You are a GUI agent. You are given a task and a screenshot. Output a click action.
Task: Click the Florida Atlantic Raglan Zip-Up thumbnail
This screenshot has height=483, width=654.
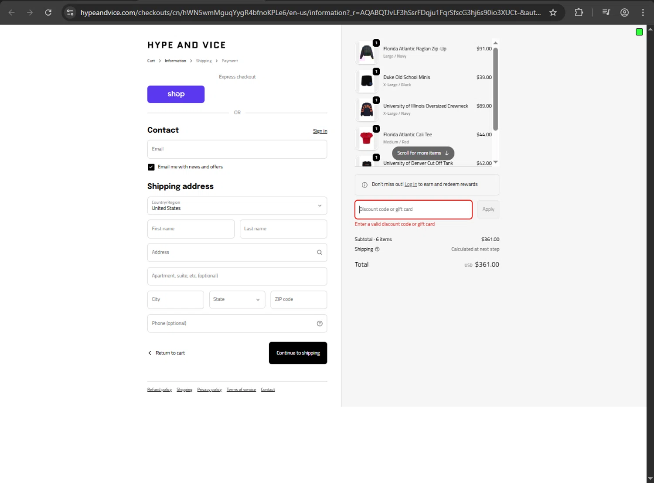(x=367, y=52)
